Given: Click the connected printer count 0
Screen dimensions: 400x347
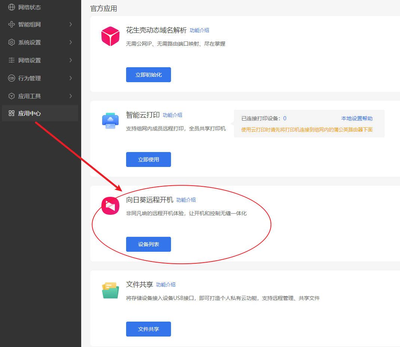Looking at the screenshot, I should (285, 118).
